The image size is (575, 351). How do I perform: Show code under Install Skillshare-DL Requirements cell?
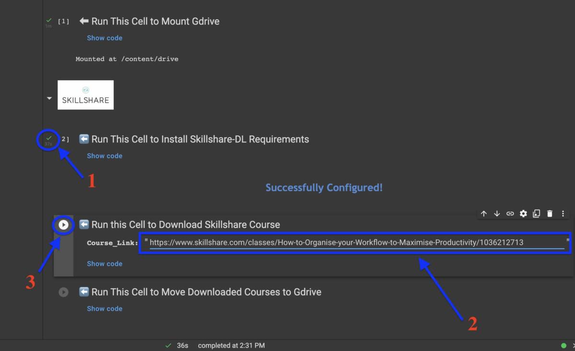click(104, 156)
